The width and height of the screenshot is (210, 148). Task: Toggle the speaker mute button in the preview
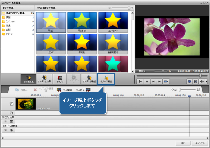[201, 82]
